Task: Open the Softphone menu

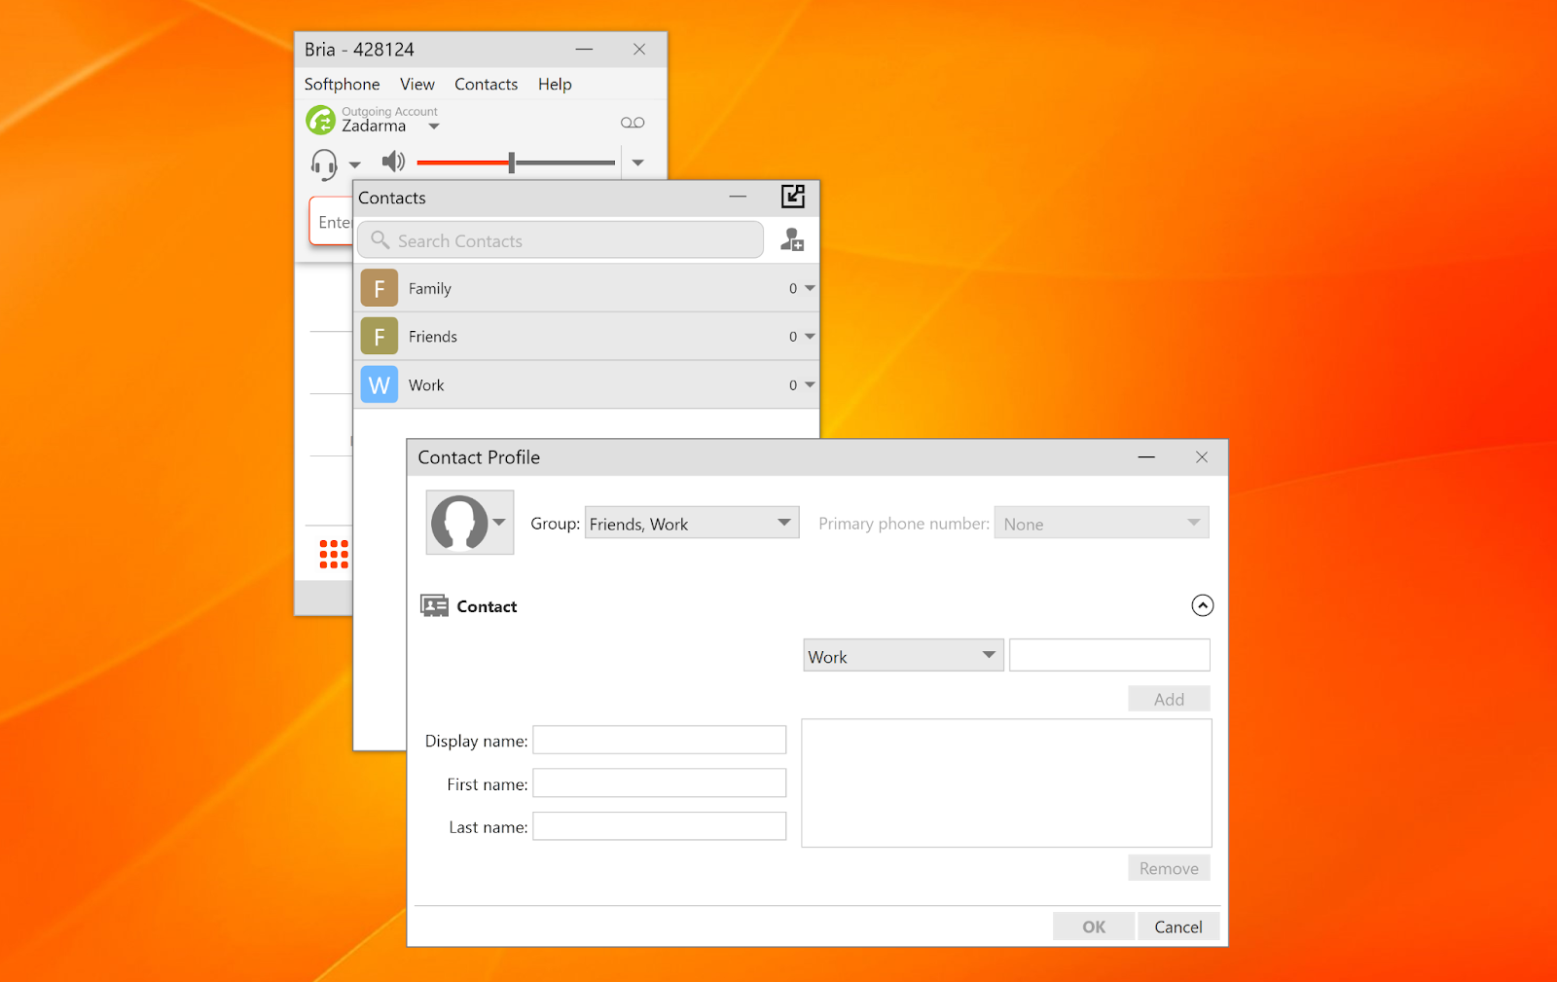Action: [x=342, y=85]
